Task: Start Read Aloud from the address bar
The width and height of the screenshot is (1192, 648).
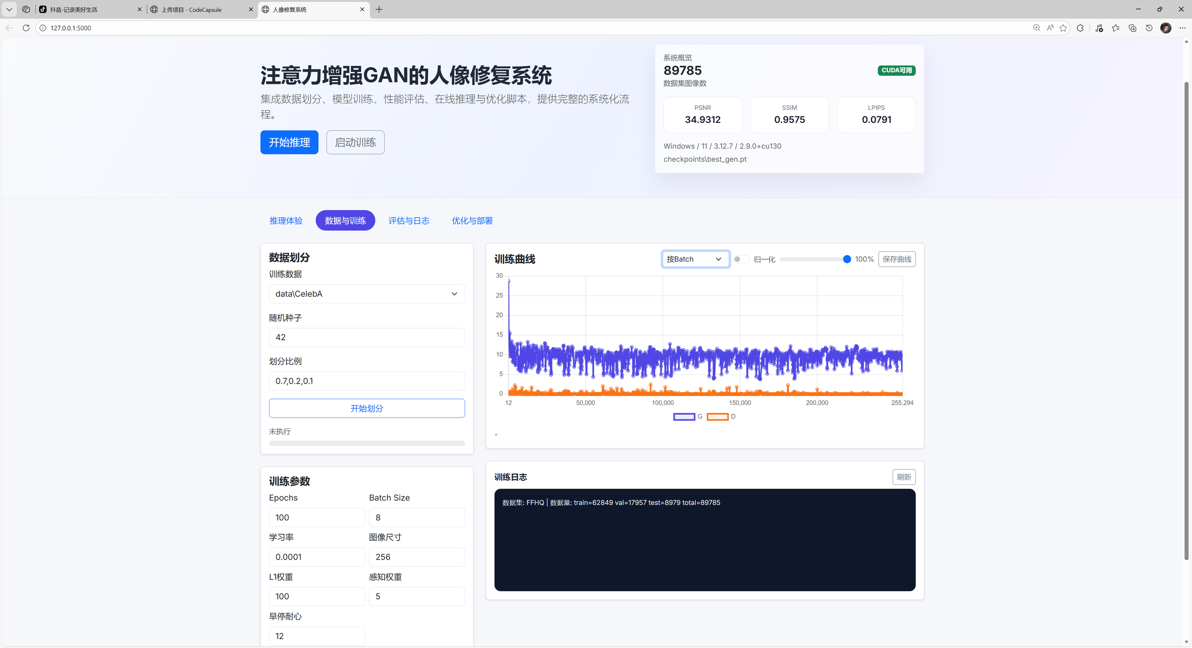Action: click(x=1050, y=28)
